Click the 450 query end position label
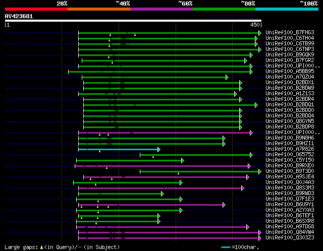 click(255, 25)
